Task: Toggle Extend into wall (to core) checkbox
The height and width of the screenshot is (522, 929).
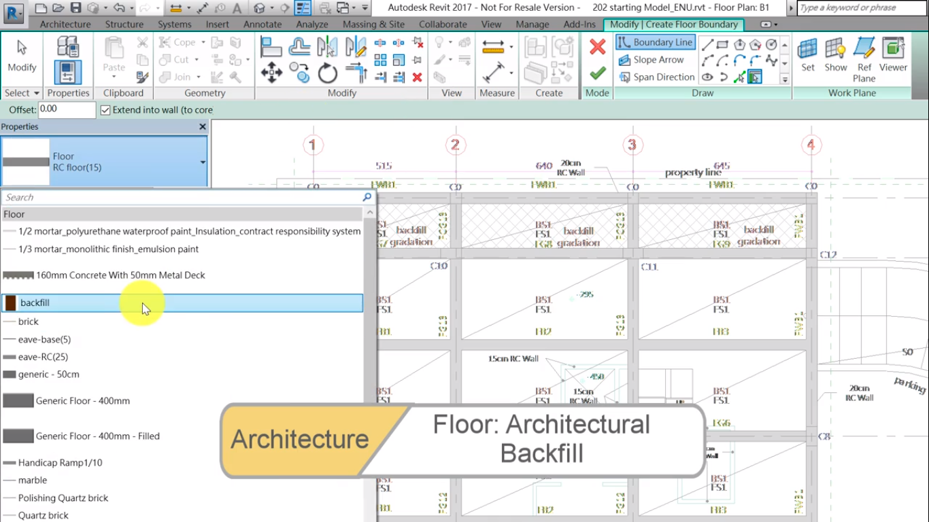Action: click(x=105, y=110)
